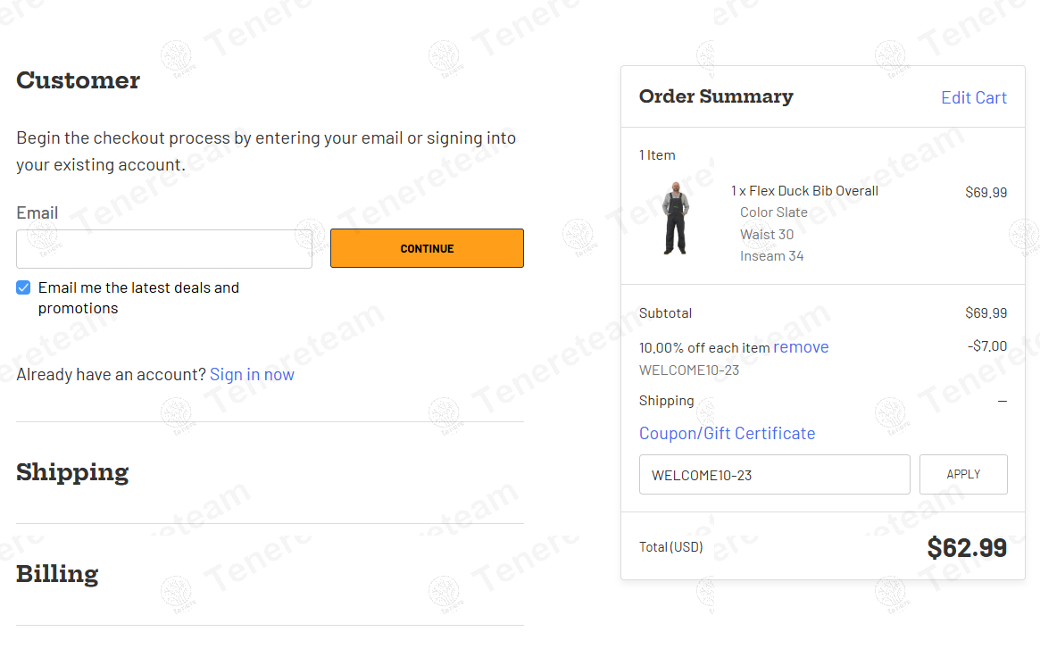Click the applied WELCOME10-23 code under discount

pyautogui.click(x=689, y=370)
